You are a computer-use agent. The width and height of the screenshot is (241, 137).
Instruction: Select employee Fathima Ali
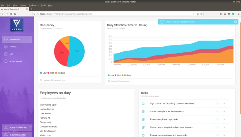coord(45,118)
